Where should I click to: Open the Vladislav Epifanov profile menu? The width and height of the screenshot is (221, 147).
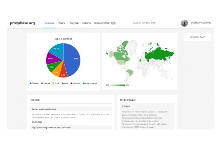click(201, 23)
